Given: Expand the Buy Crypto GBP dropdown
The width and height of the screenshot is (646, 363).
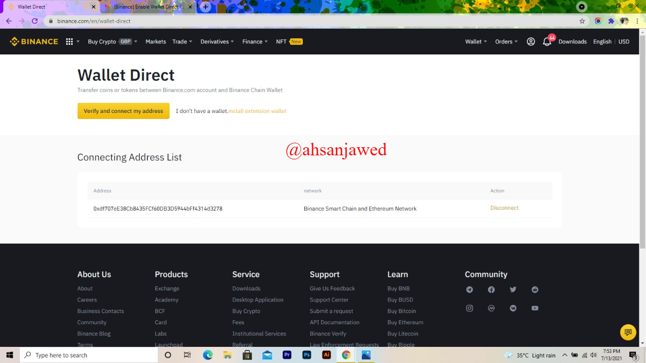Looking at the screenshot, I should point(113,41).
